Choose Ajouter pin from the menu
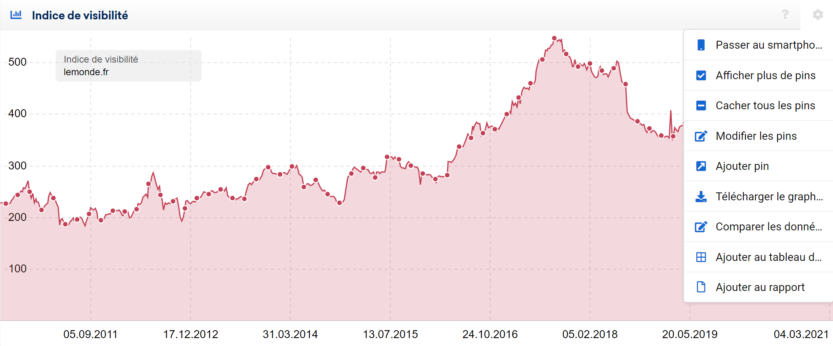This screenshot has height=346, width=833. 758,166
